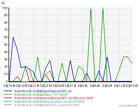Click the 6月9日 date axis label

click(107, 86)
